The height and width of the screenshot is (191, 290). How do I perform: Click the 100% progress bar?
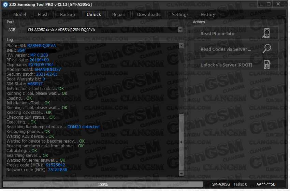[103, 184]
